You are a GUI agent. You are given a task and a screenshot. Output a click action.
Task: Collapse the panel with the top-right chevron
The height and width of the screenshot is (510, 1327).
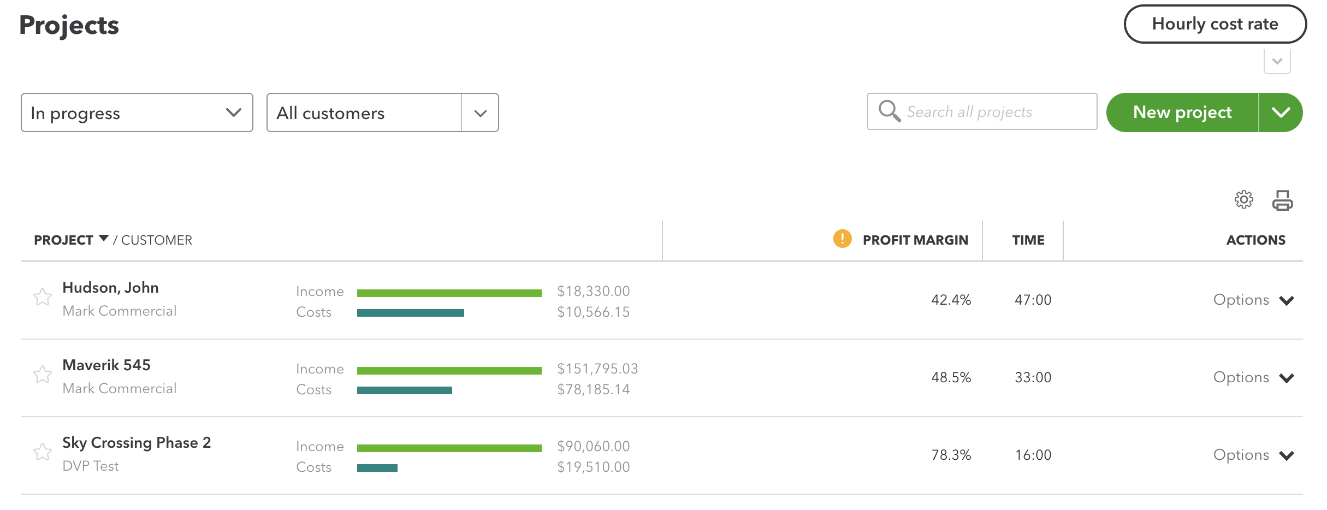[x=1277, y=61]
